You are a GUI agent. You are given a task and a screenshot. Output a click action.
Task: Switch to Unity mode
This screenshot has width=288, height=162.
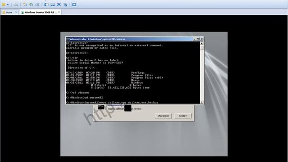65,4
